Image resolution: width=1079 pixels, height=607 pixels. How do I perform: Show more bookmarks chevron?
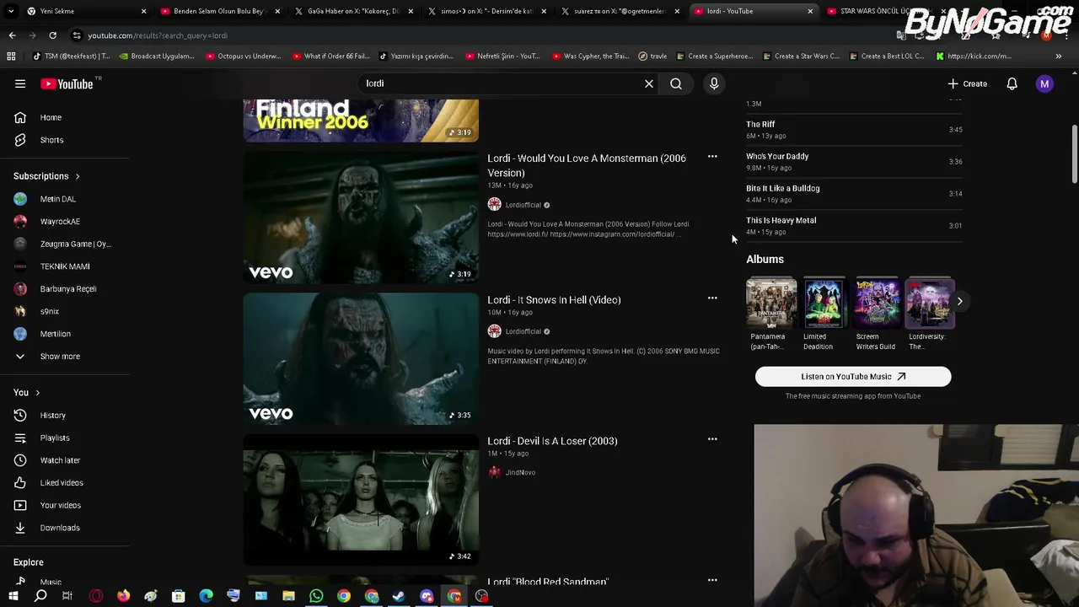tap(1058, 56)
